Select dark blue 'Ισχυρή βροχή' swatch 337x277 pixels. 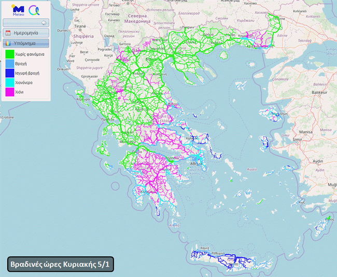(x=9, y=73)
